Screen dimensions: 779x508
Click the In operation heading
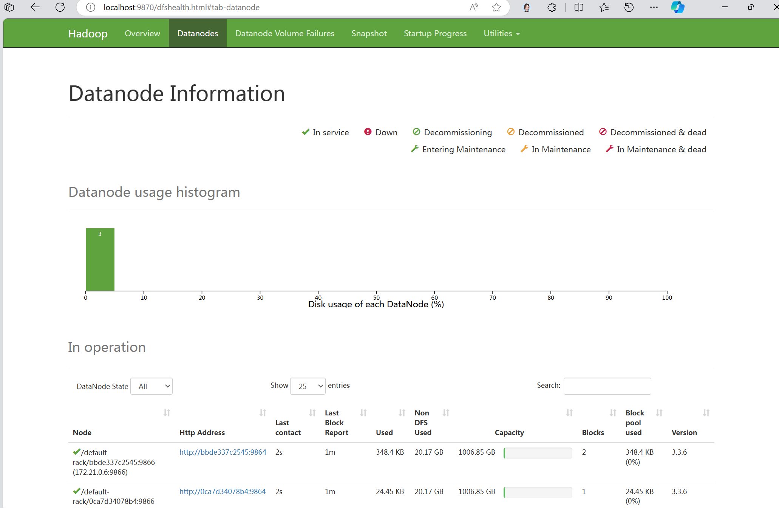pos(107,347)
